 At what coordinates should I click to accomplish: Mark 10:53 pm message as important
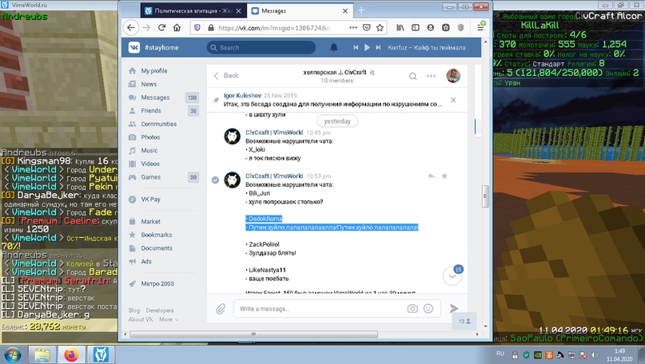coord(444,176)
